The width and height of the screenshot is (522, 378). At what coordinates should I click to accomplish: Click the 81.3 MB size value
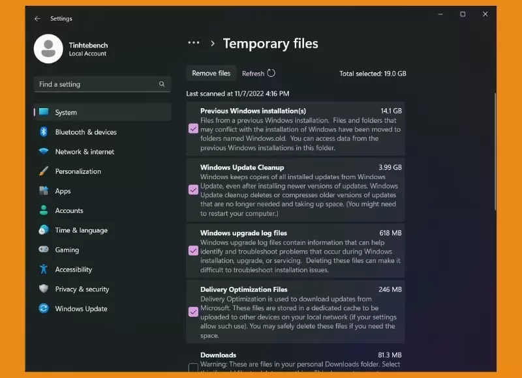coord(390,355)
